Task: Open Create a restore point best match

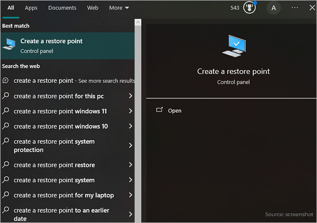Action: 67,46
